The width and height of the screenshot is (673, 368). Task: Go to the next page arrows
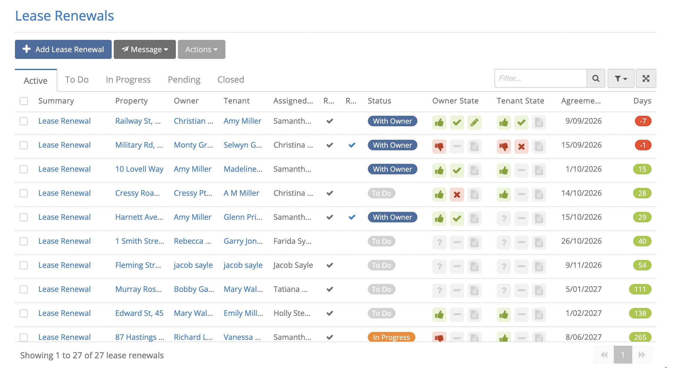[642, 355]
